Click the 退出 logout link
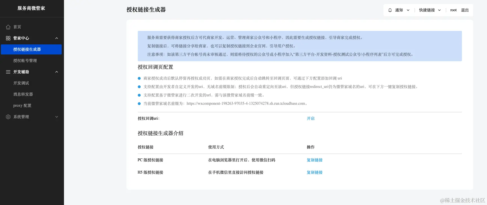This screenshot has width=487, height=205. [465, 10]
